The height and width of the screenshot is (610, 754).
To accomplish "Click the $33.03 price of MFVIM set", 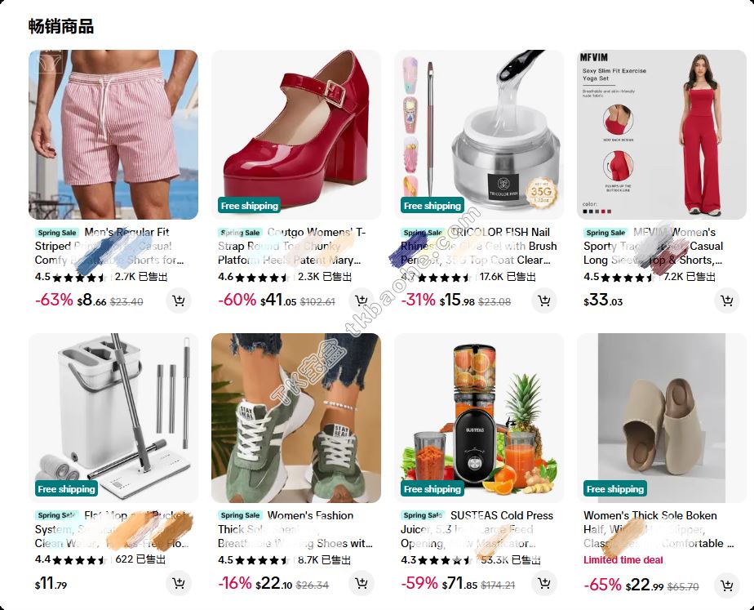I will [x=603, y=301].
